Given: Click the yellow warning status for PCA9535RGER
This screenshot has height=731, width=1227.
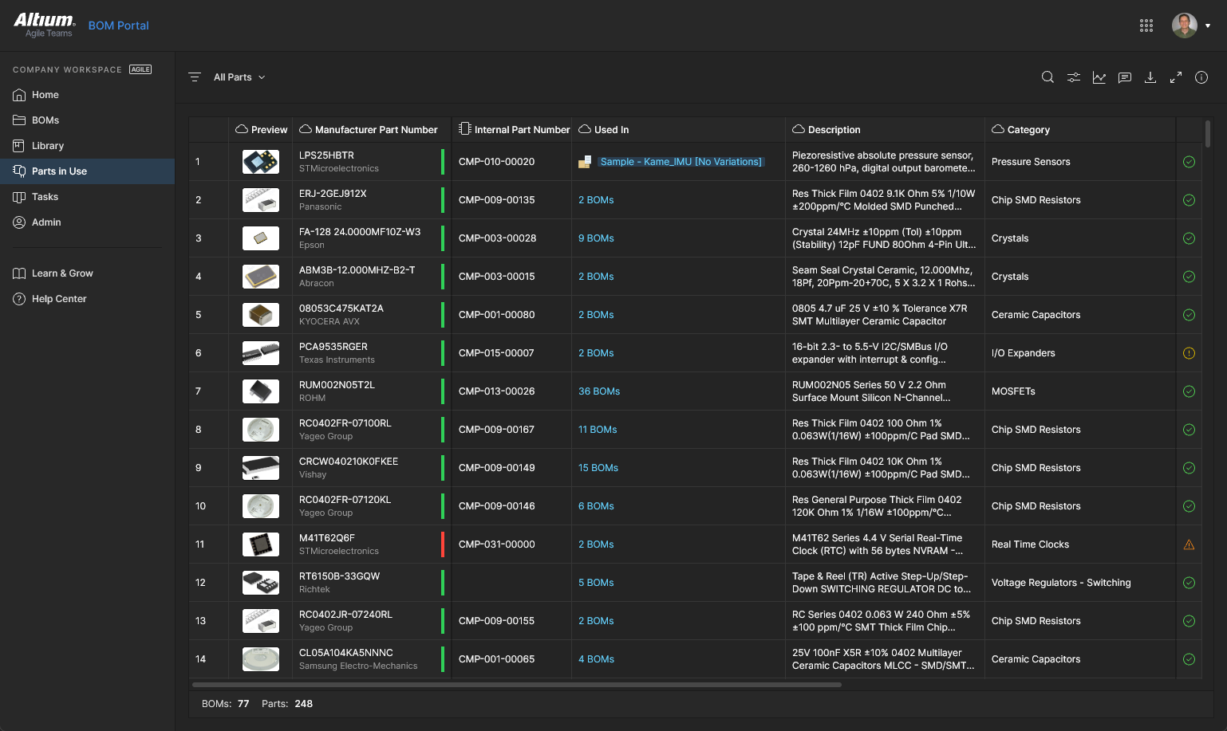Looking at the screenshot, I should [x=1189, y=353].
